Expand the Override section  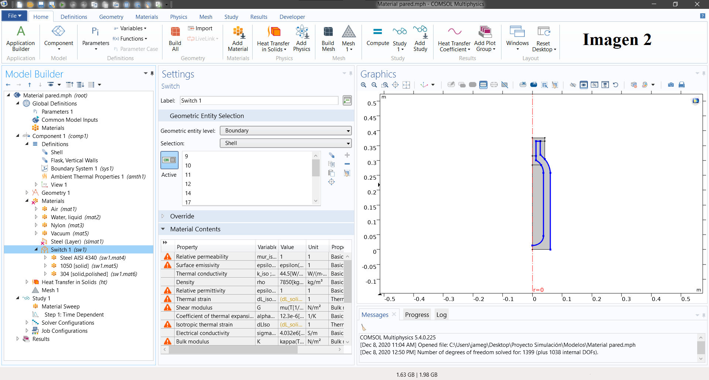[x=182, y=216]
